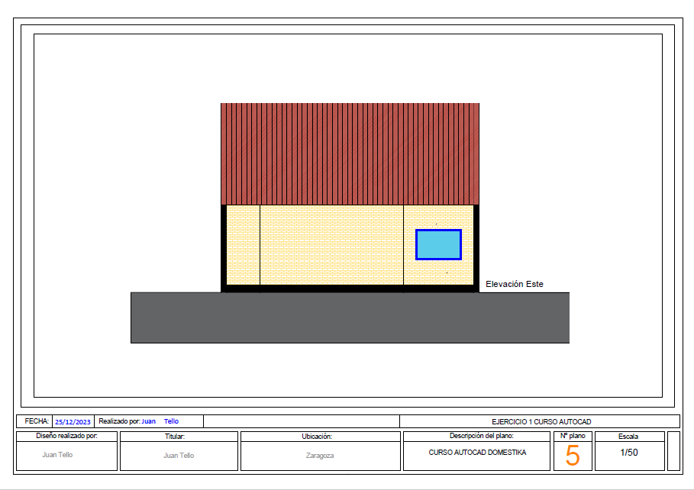This screenshot has width=694, height=490.
Task: Select the orange plan number "5"
Action: click(x=573, y=456)
